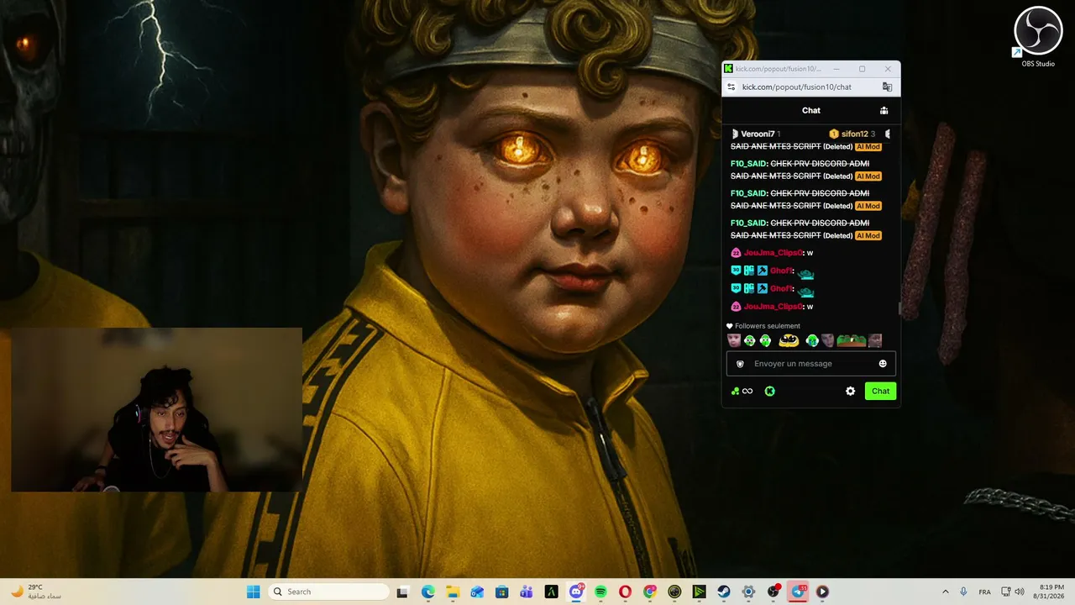This screenshot has height=605, width=1075.
Task: Click the shield icon in message box
Action: [740, 364]
